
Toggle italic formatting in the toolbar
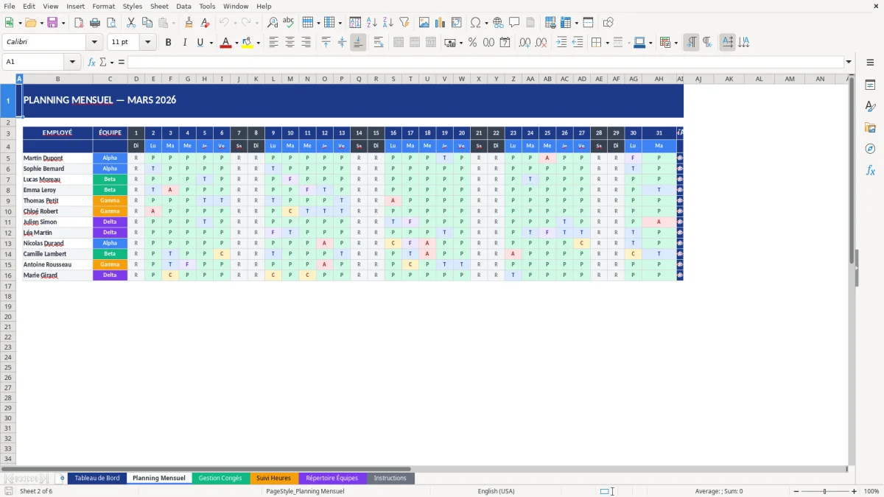[x=184, y=42]
